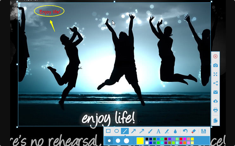Select the straight Arrow tool
The image size is (235, 146).
coord(133,131)
